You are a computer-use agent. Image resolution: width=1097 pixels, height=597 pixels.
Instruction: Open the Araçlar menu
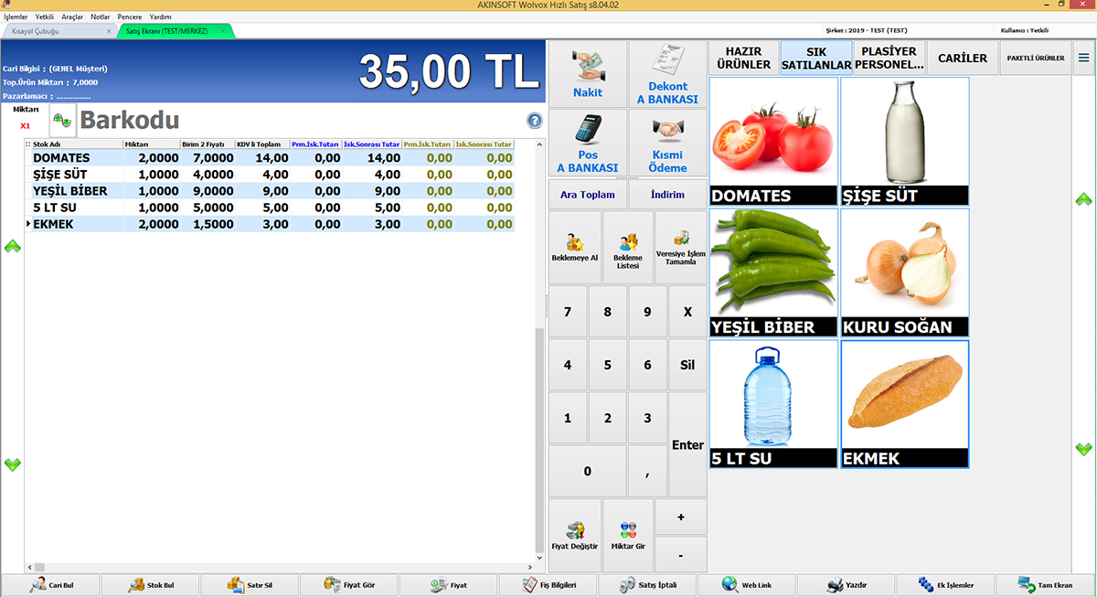tap(72, 17)
